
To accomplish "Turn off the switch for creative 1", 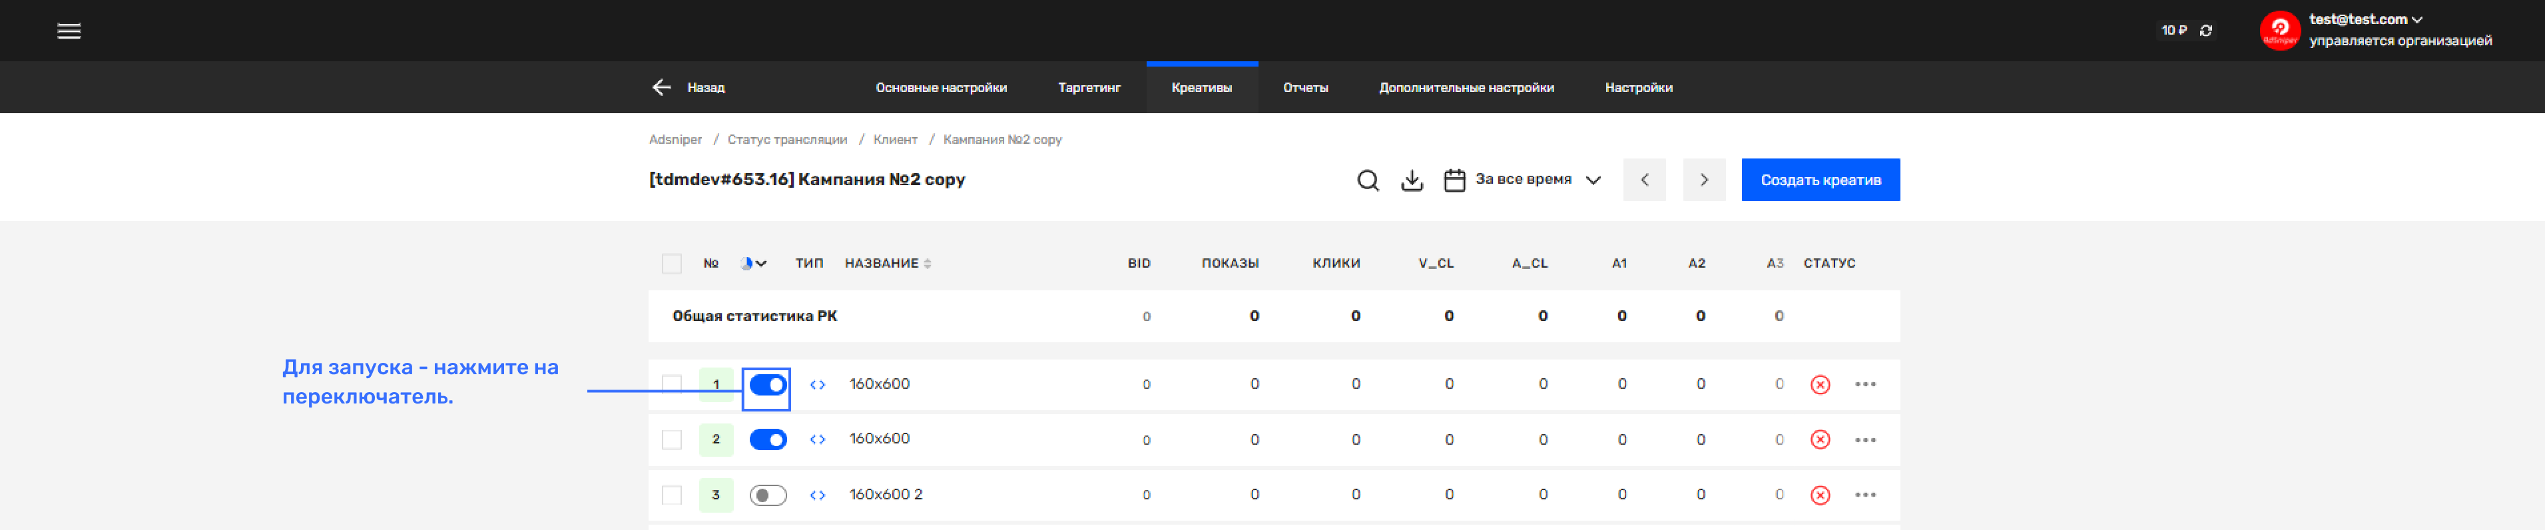I will [768, 386].
